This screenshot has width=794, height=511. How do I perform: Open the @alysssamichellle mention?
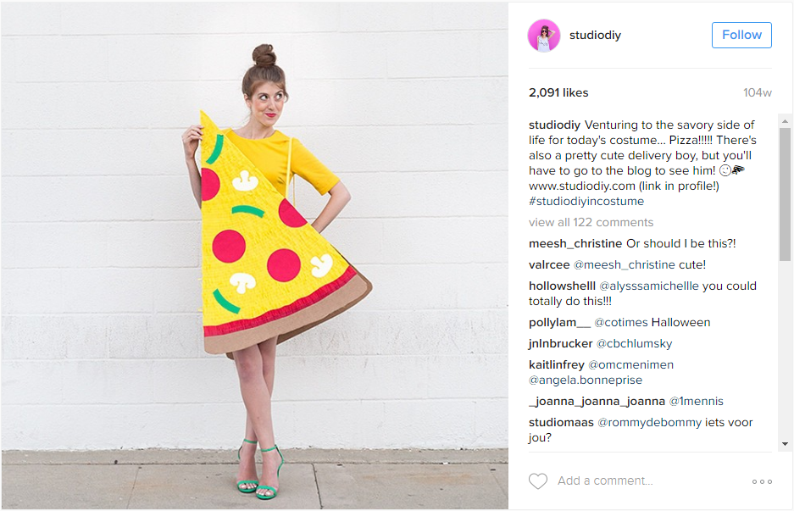648,286
